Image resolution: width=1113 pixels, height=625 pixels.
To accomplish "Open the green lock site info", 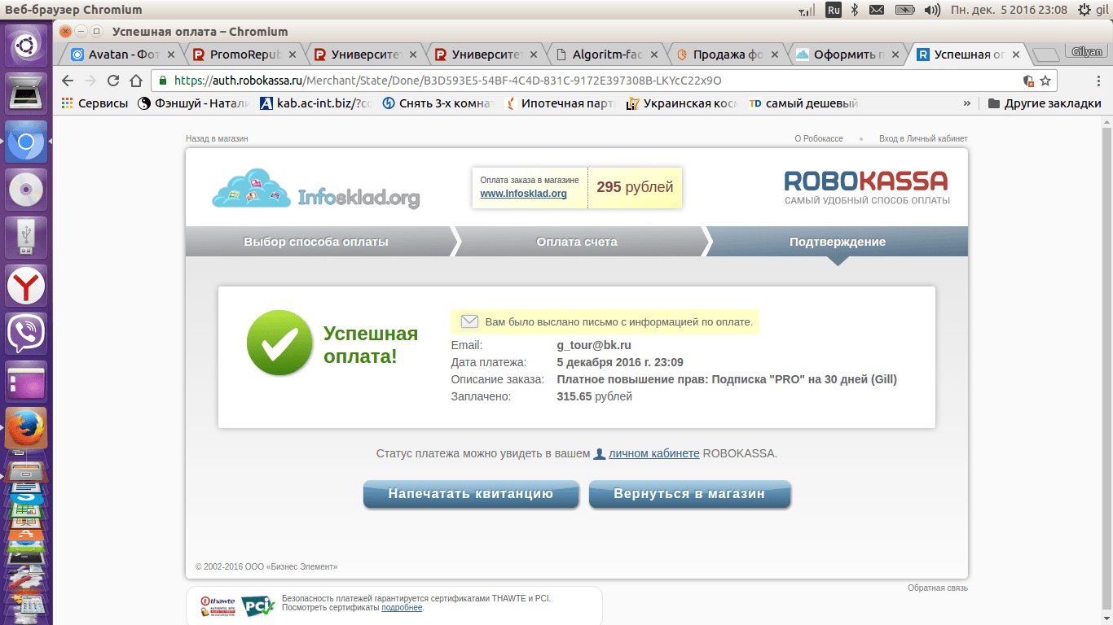I will point(163,81).
